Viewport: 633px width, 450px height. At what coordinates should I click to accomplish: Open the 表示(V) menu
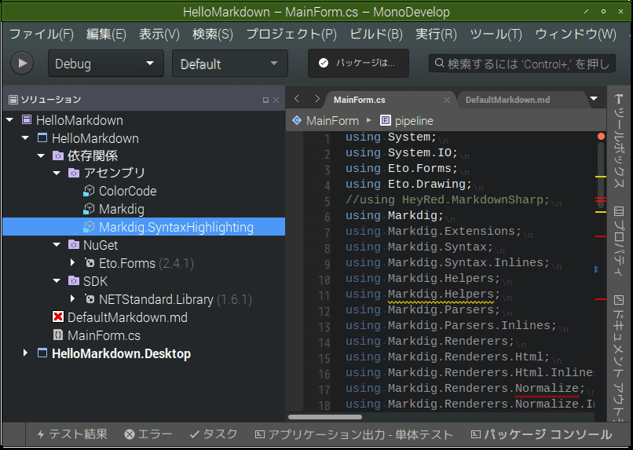[159, 34]
